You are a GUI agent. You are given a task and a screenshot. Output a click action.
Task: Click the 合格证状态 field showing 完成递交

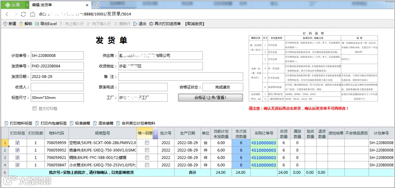223,87
